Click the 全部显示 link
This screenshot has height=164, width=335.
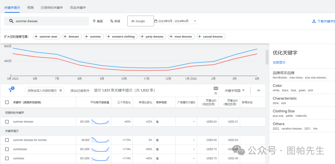pyautogui.click(x=279, y=62)
